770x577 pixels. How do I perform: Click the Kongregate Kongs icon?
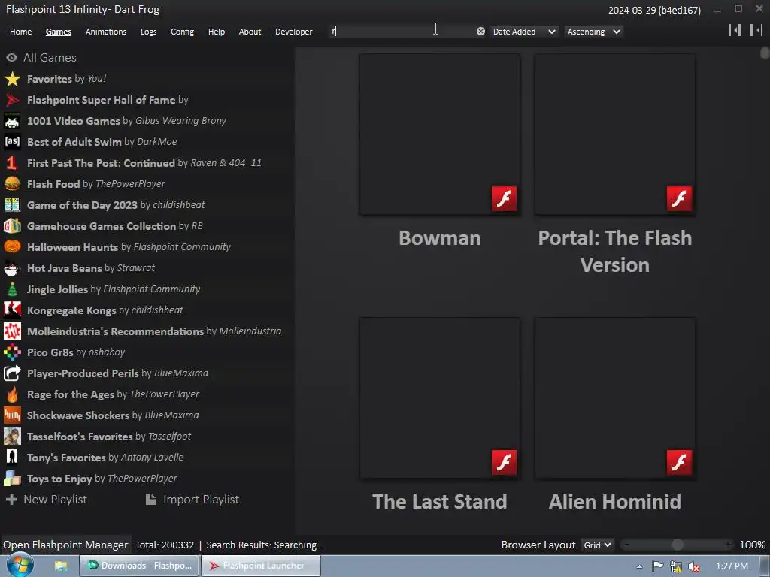coord(12,310)
